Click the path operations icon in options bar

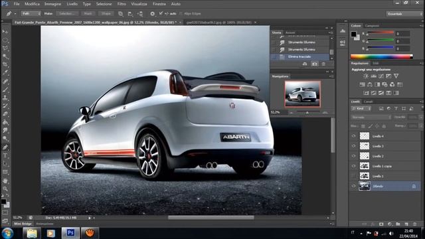[121, 13]
